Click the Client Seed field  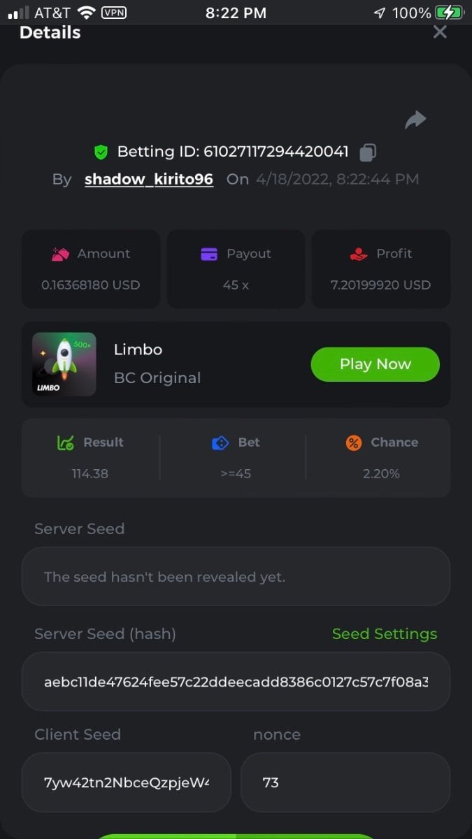click(x=126, y=782)
